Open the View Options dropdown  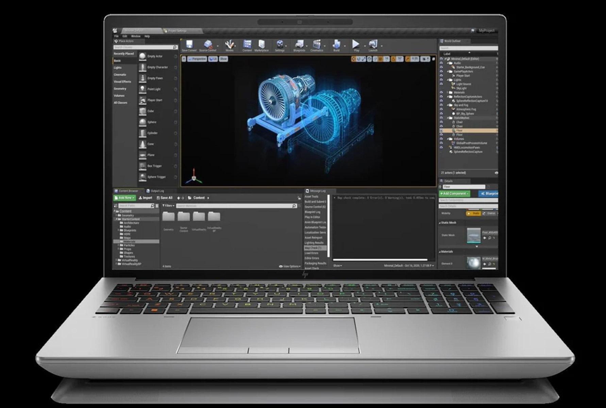(x=290, y=266)
